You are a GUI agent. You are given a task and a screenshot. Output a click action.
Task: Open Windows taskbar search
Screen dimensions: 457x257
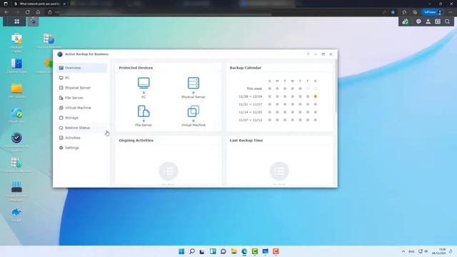[192, 251]
